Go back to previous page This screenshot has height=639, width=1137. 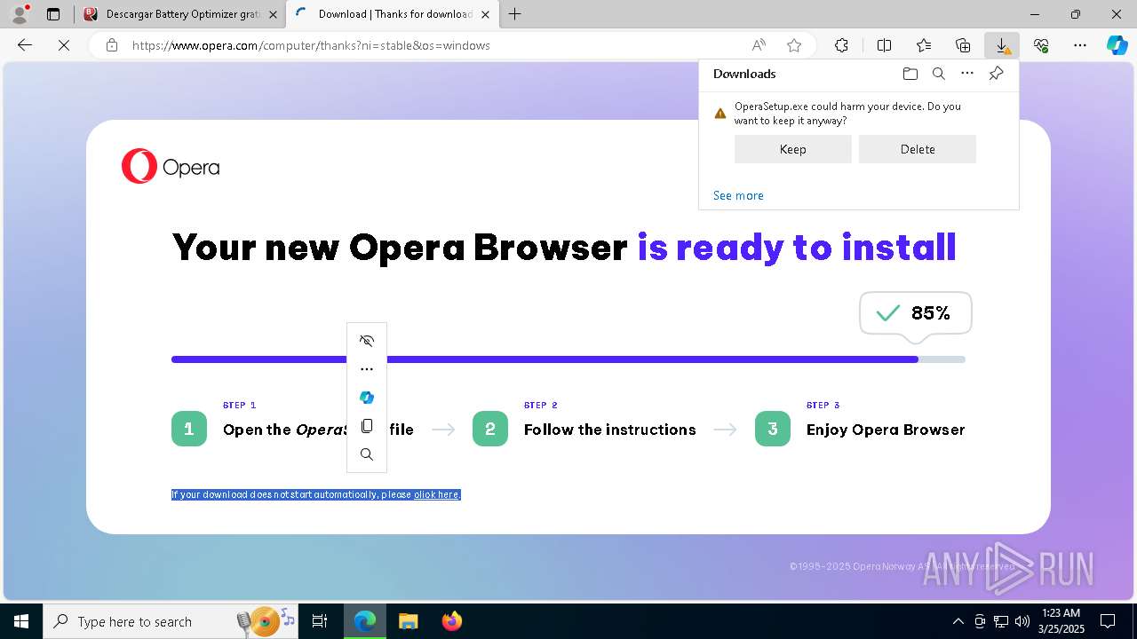tap(25, 45)
